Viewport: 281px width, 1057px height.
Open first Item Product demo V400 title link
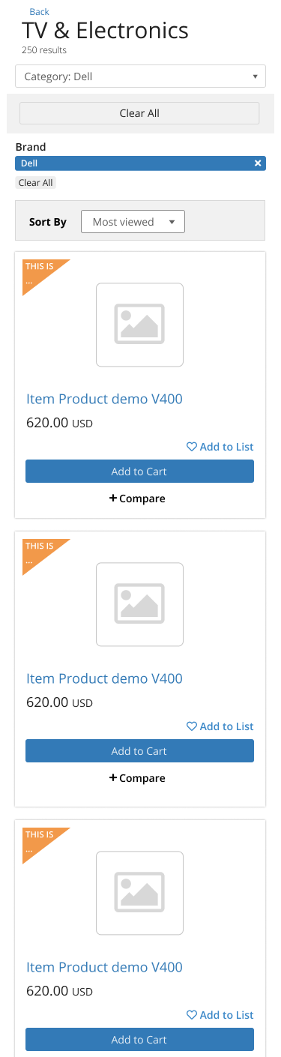104,399
